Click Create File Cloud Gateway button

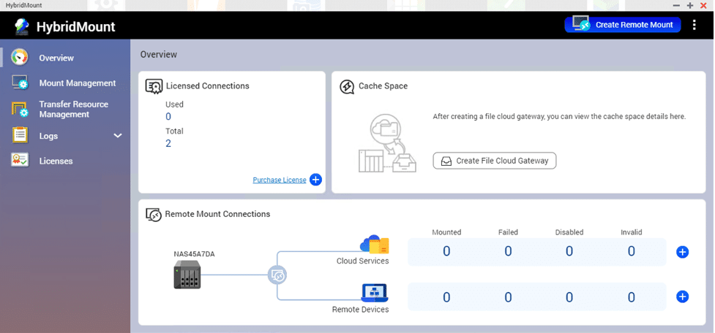point(494,161)
